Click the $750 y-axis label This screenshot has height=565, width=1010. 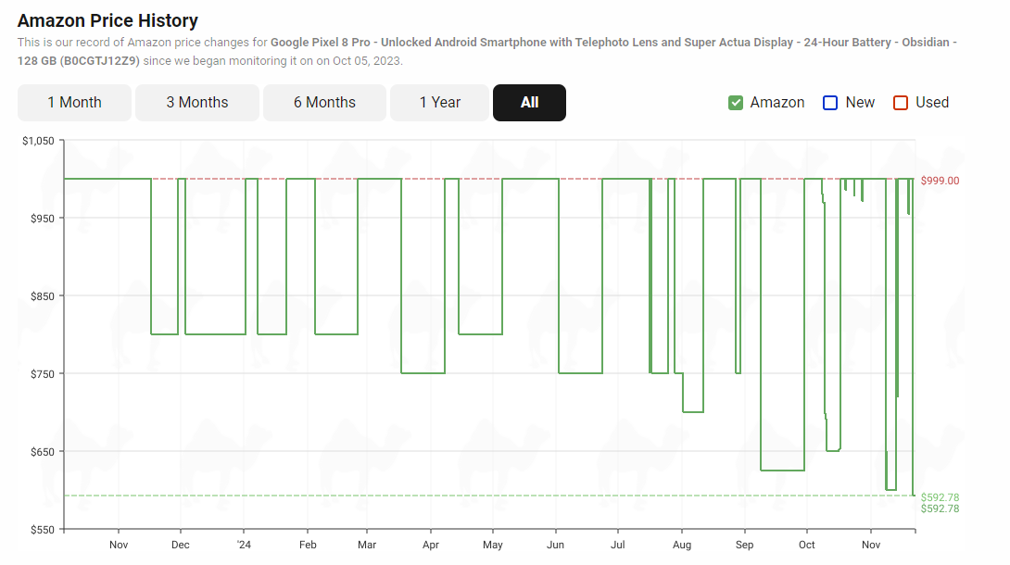coord(43,374)
